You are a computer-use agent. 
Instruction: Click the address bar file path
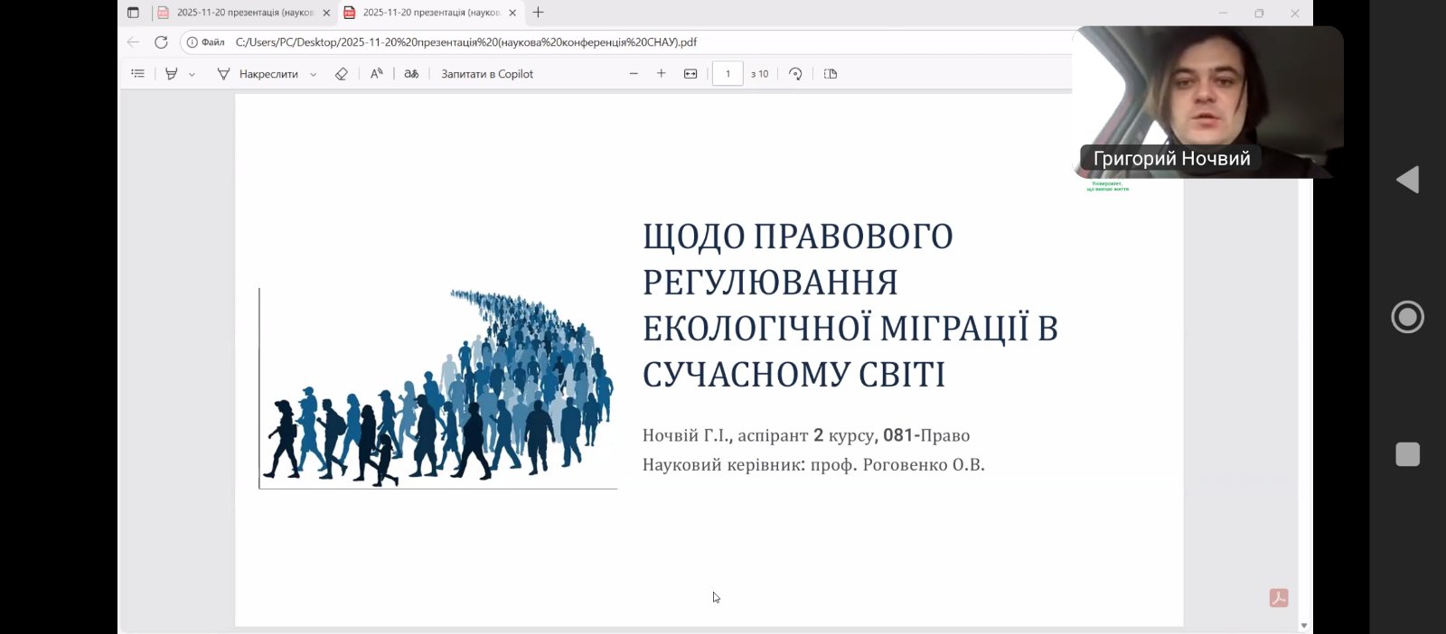[465, 42]
